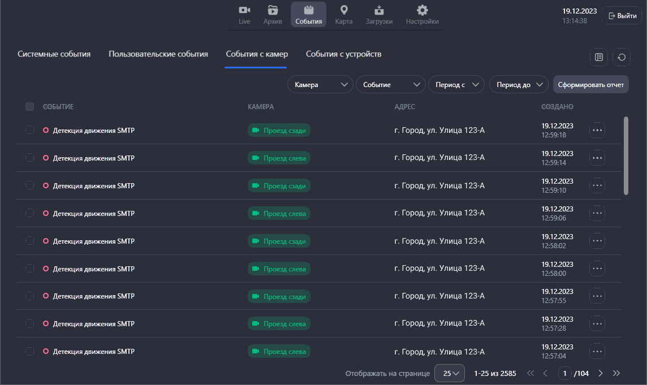Image resolution: width=647 pixels, height=385 pixels.
Task: Switch to Системные события tab
Action: pos(54,54)
